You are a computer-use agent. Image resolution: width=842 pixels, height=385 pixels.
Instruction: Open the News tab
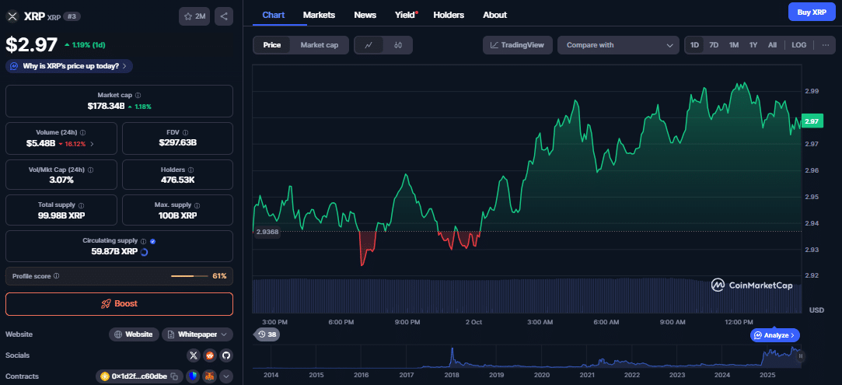365,15
